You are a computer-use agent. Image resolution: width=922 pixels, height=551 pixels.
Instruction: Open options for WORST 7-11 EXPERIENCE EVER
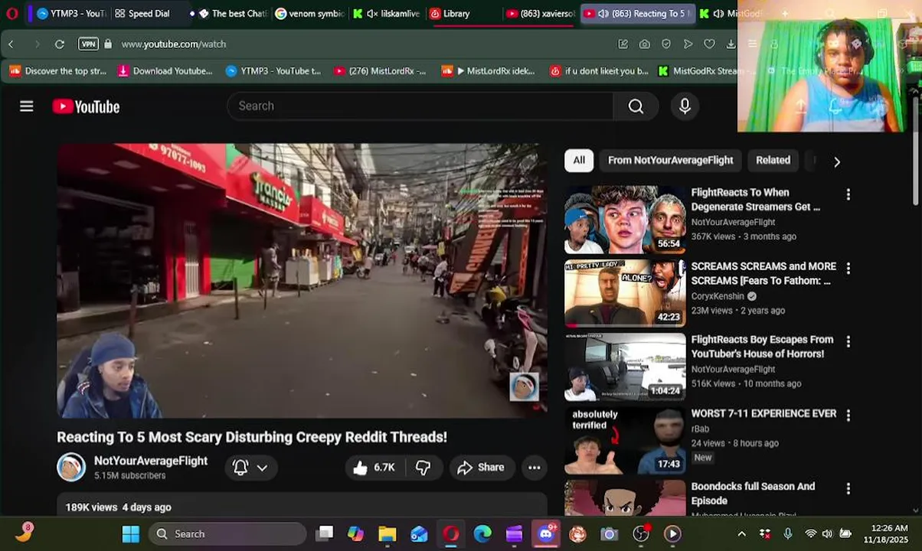(x=848, y=415)
